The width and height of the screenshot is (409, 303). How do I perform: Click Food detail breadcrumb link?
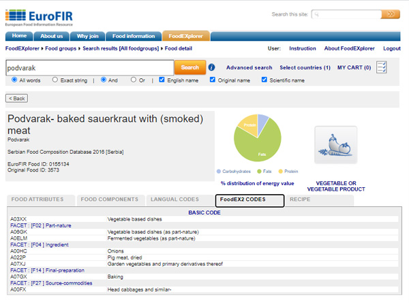(x=179, y=48)
